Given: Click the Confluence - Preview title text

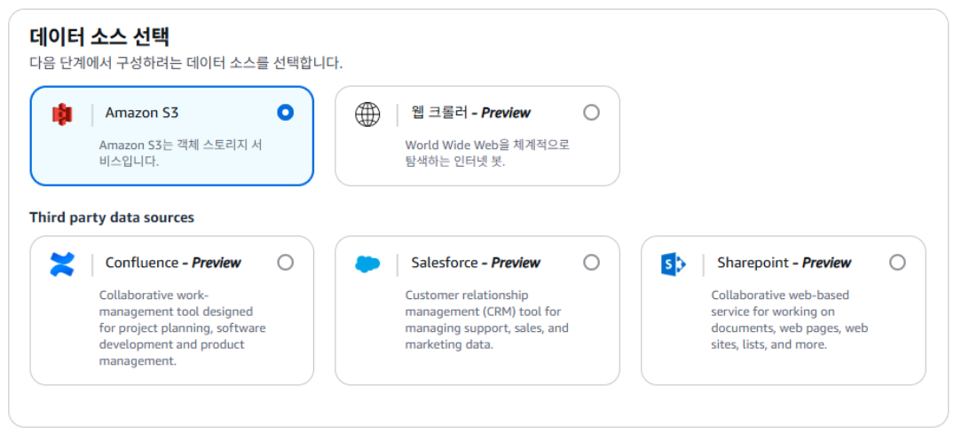Looking at the screenshot, I should 173,263.
